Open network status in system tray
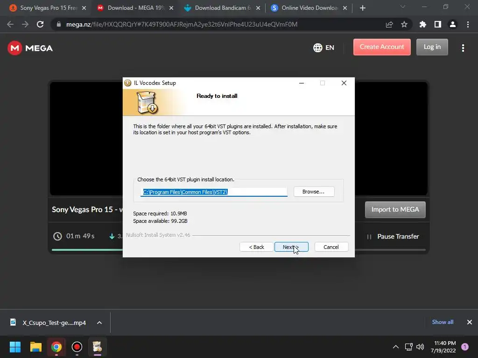The width and height of the screenshot is (478, 358). click(408, 347)
